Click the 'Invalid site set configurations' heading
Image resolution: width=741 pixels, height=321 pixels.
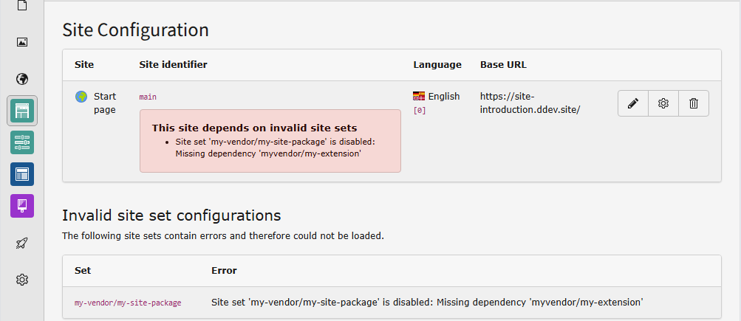pyautogui.click(x=171, y=215)
